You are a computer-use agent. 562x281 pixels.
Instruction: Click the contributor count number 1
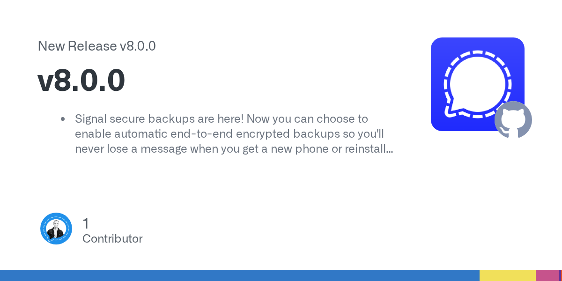(x=86, y=223)
